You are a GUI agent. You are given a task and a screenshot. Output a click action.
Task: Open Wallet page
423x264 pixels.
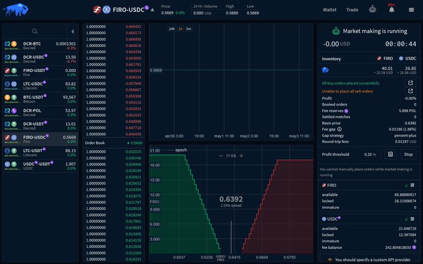pyautogui.click(x=330, y=10)
